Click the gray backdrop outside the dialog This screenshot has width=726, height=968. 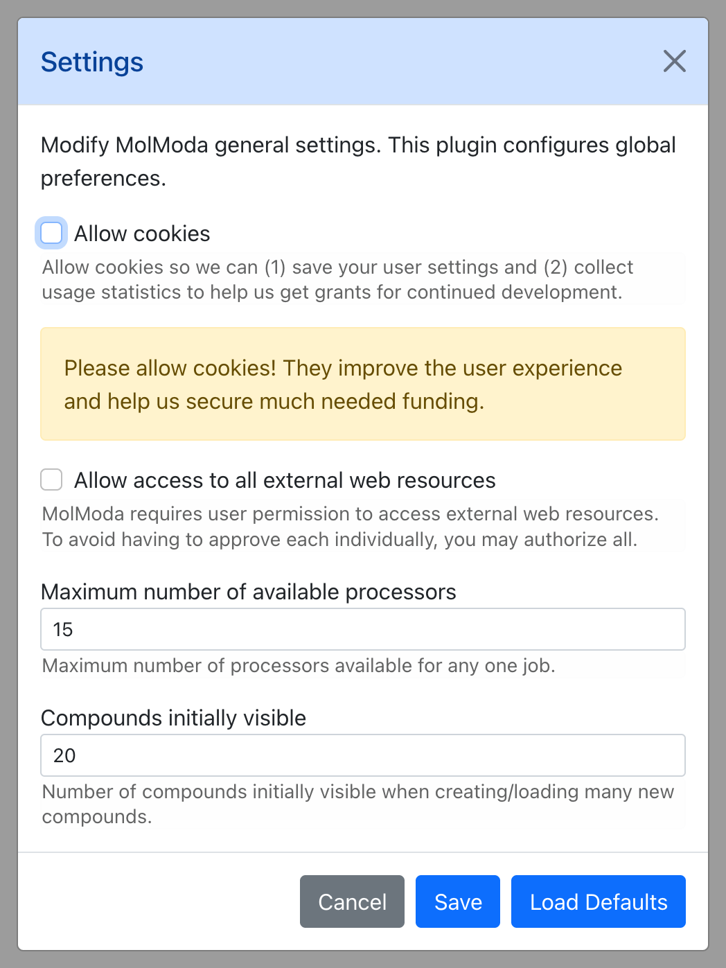click(x=8, y=485)
